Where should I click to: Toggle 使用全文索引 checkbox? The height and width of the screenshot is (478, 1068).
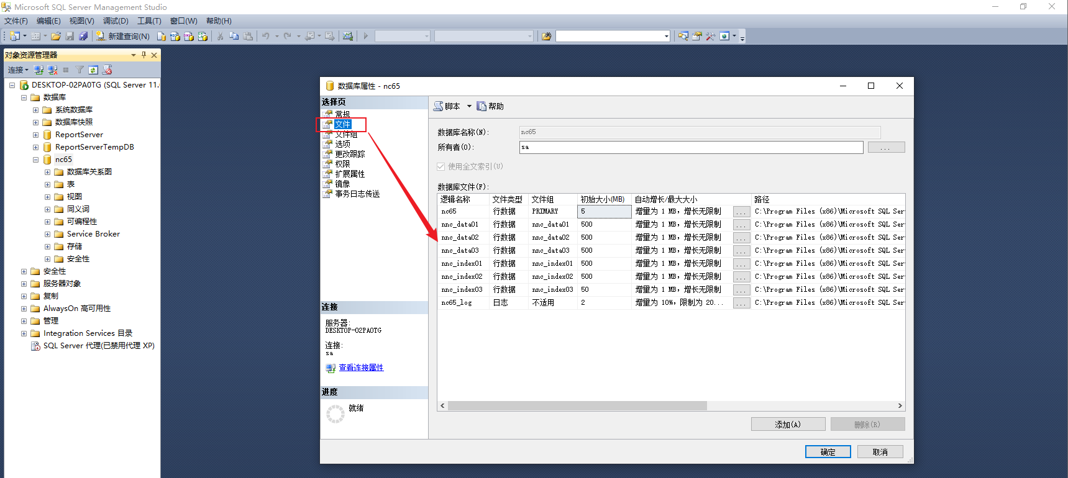click(x=441, y=166)
